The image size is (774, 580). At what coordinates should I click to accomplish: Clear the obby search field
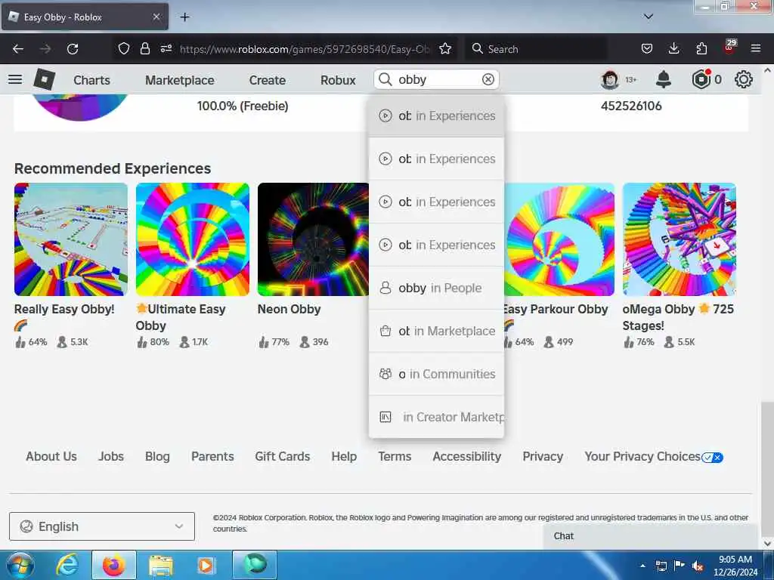488,79
